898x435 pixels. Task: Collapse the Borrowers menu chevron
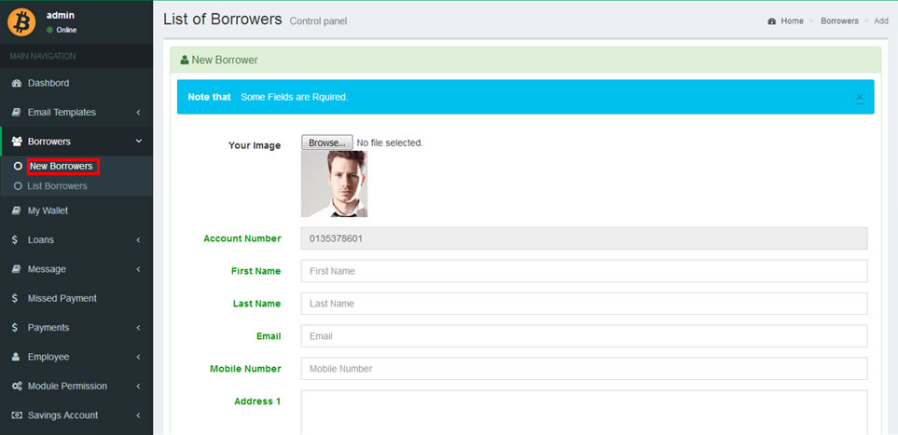coord(138,142)
